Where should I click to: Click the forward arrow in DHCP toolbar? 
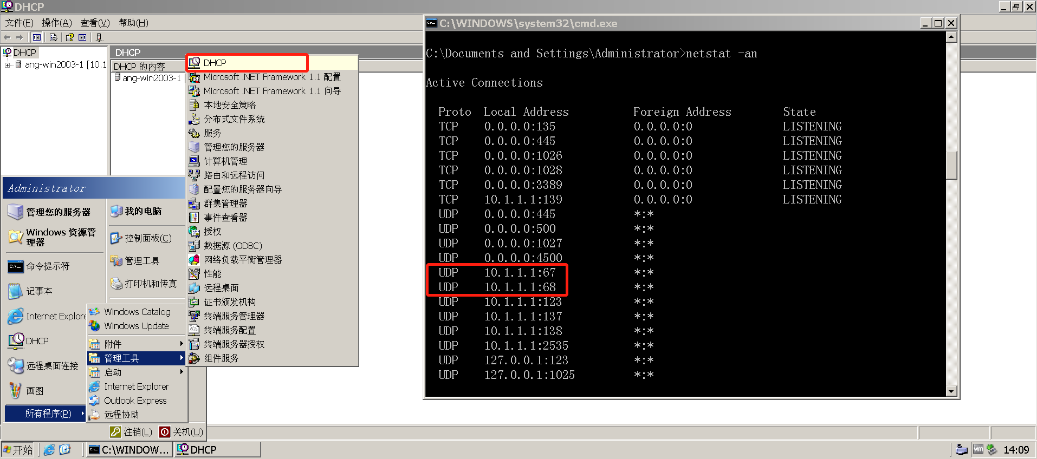click(20, 37)
